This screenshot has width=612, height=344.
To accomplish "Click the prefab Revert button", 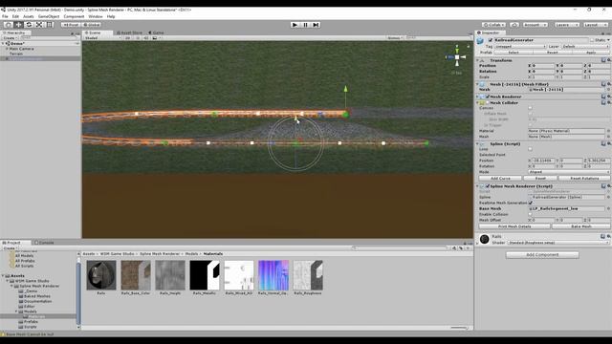I will click(552, 53).
